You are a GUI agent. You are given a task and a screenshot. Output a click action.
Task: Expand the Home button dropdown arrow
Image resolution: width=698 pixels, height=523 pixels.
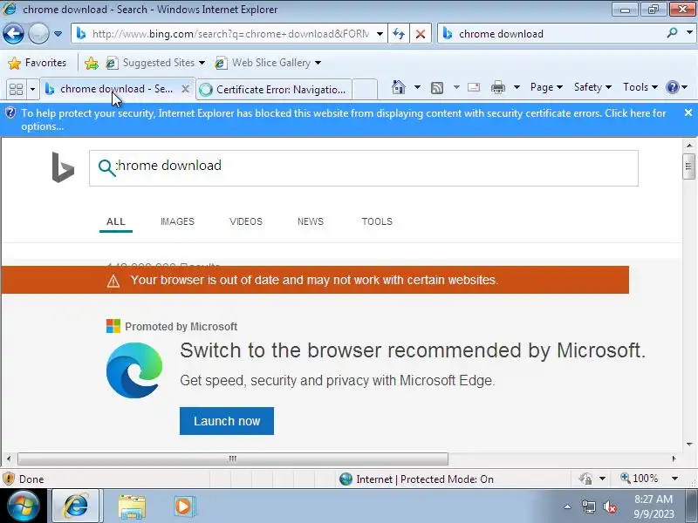point(417,87)
